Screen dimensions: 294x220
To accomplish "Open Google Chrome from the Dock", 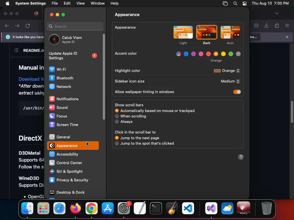I will 92,208.
